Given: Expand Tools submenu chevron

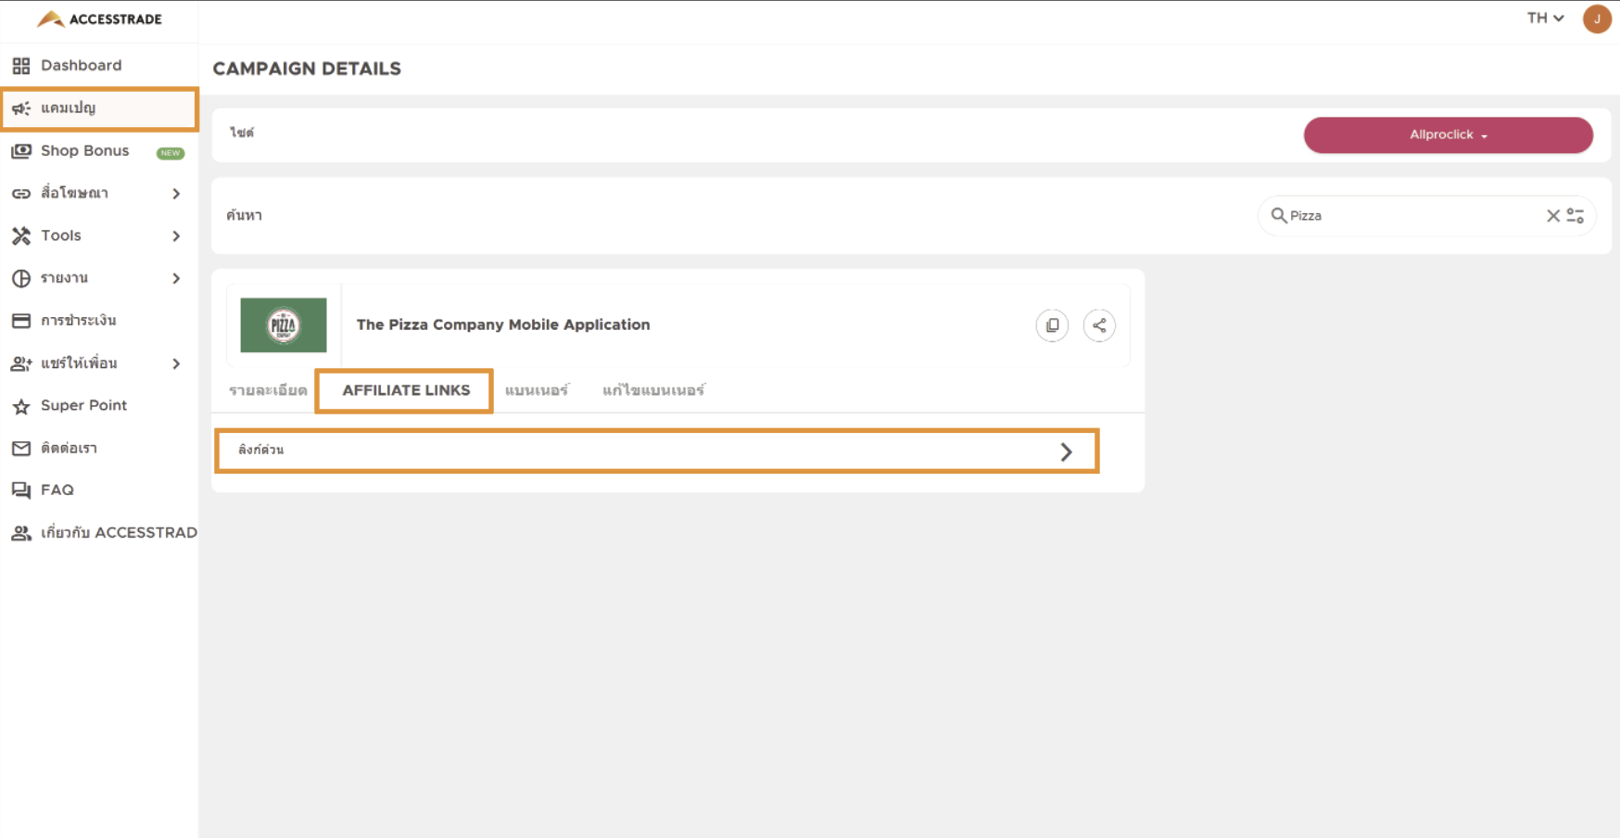Looking at the screenshot, I should (176, 236).
